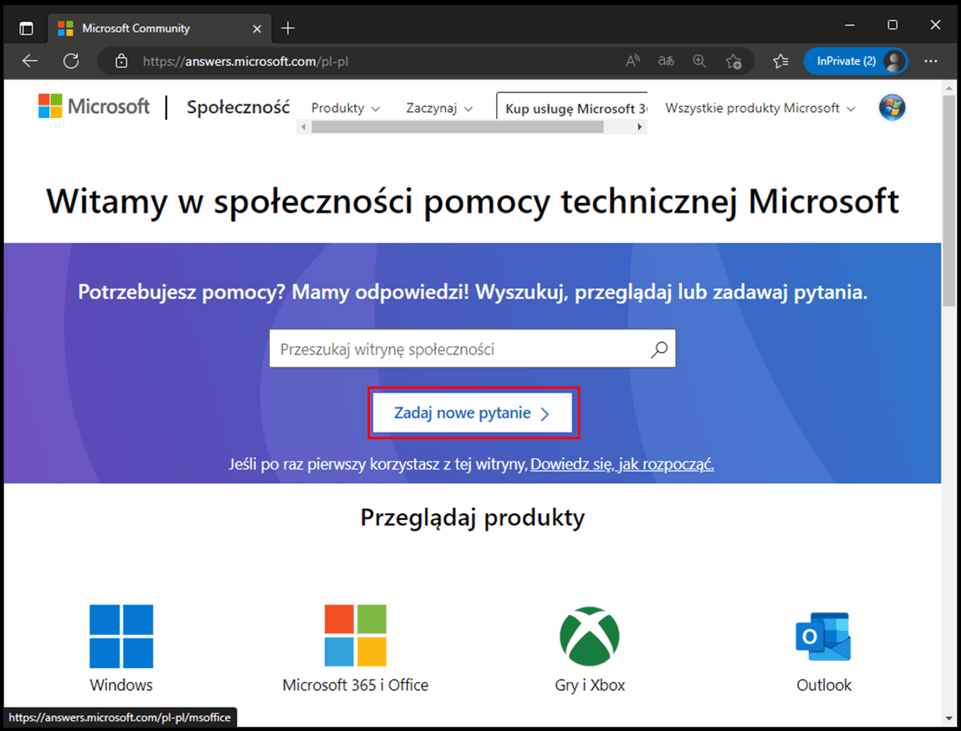Image resolution: width=961 pixels, height=731 pixels.
Task: Click the translate page icon
Action: point(666,61)
